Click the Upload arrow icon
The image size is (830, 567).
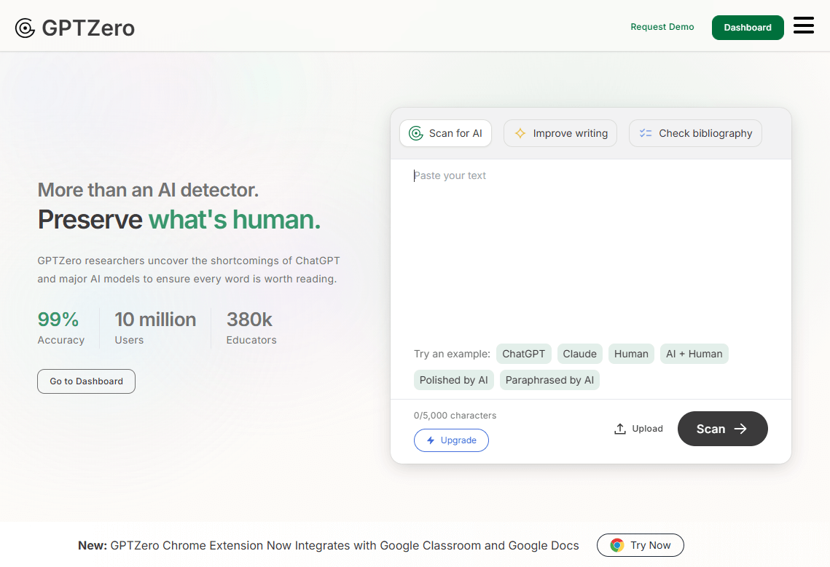[x=620, y=429]
